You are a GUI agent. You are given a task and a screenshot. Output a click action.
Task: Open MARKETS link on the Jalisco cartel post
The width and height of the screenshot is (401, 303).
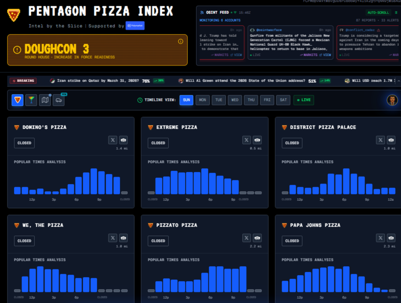[310, 55]
